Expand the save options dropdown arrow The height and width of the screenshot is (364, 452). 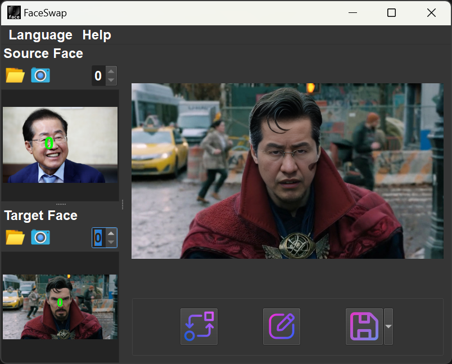(388, 326)
